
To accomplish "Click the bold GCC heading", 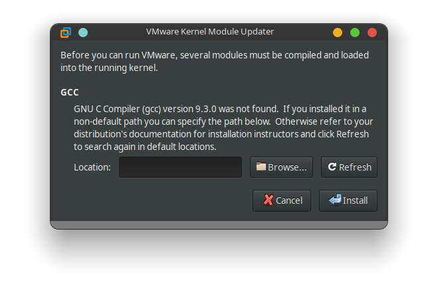I will tap(70, 92).
